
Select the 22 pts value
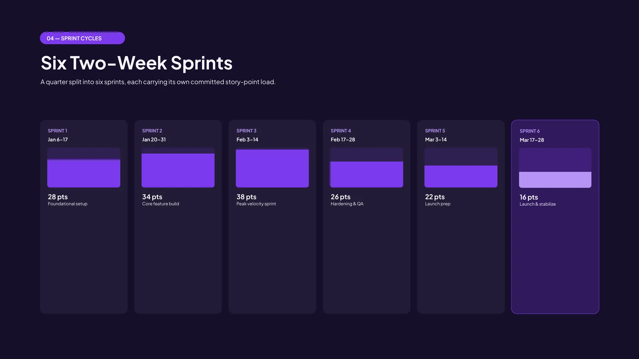[x=435, y=197]
